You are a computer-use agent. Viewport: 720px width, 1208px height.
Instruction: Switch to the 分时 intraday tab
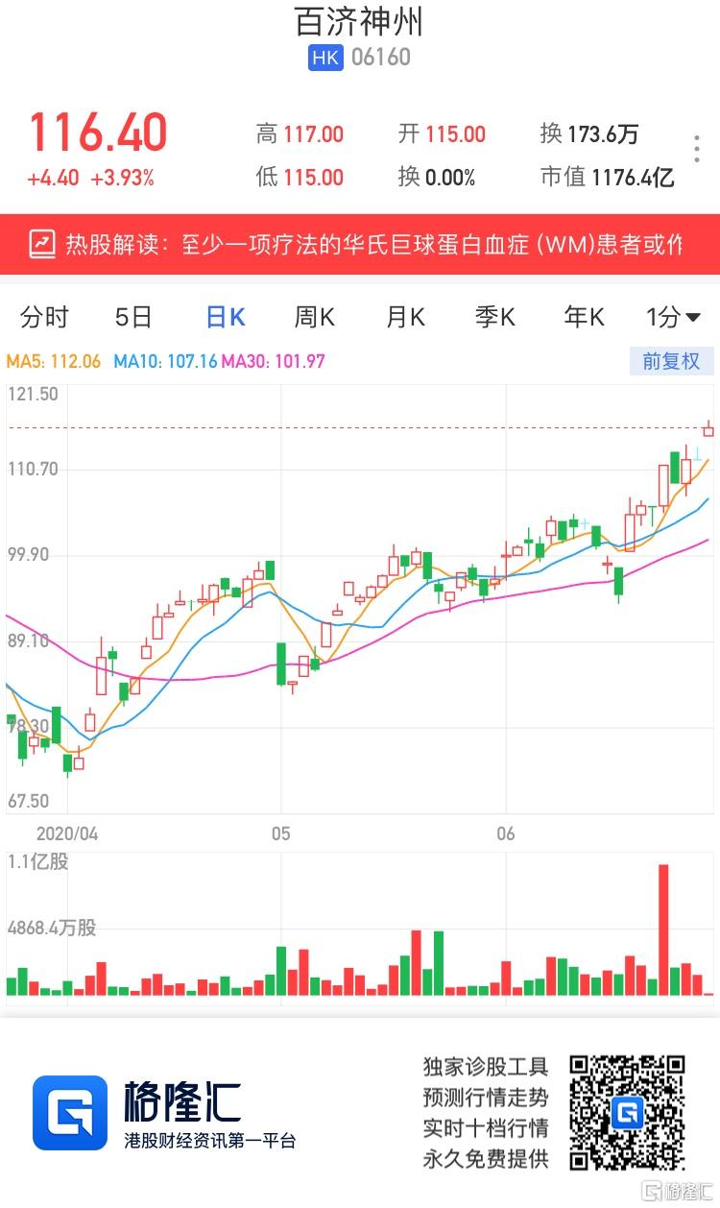point(45,317)
